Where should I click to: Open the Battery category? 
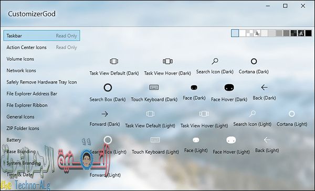[14, 140]
